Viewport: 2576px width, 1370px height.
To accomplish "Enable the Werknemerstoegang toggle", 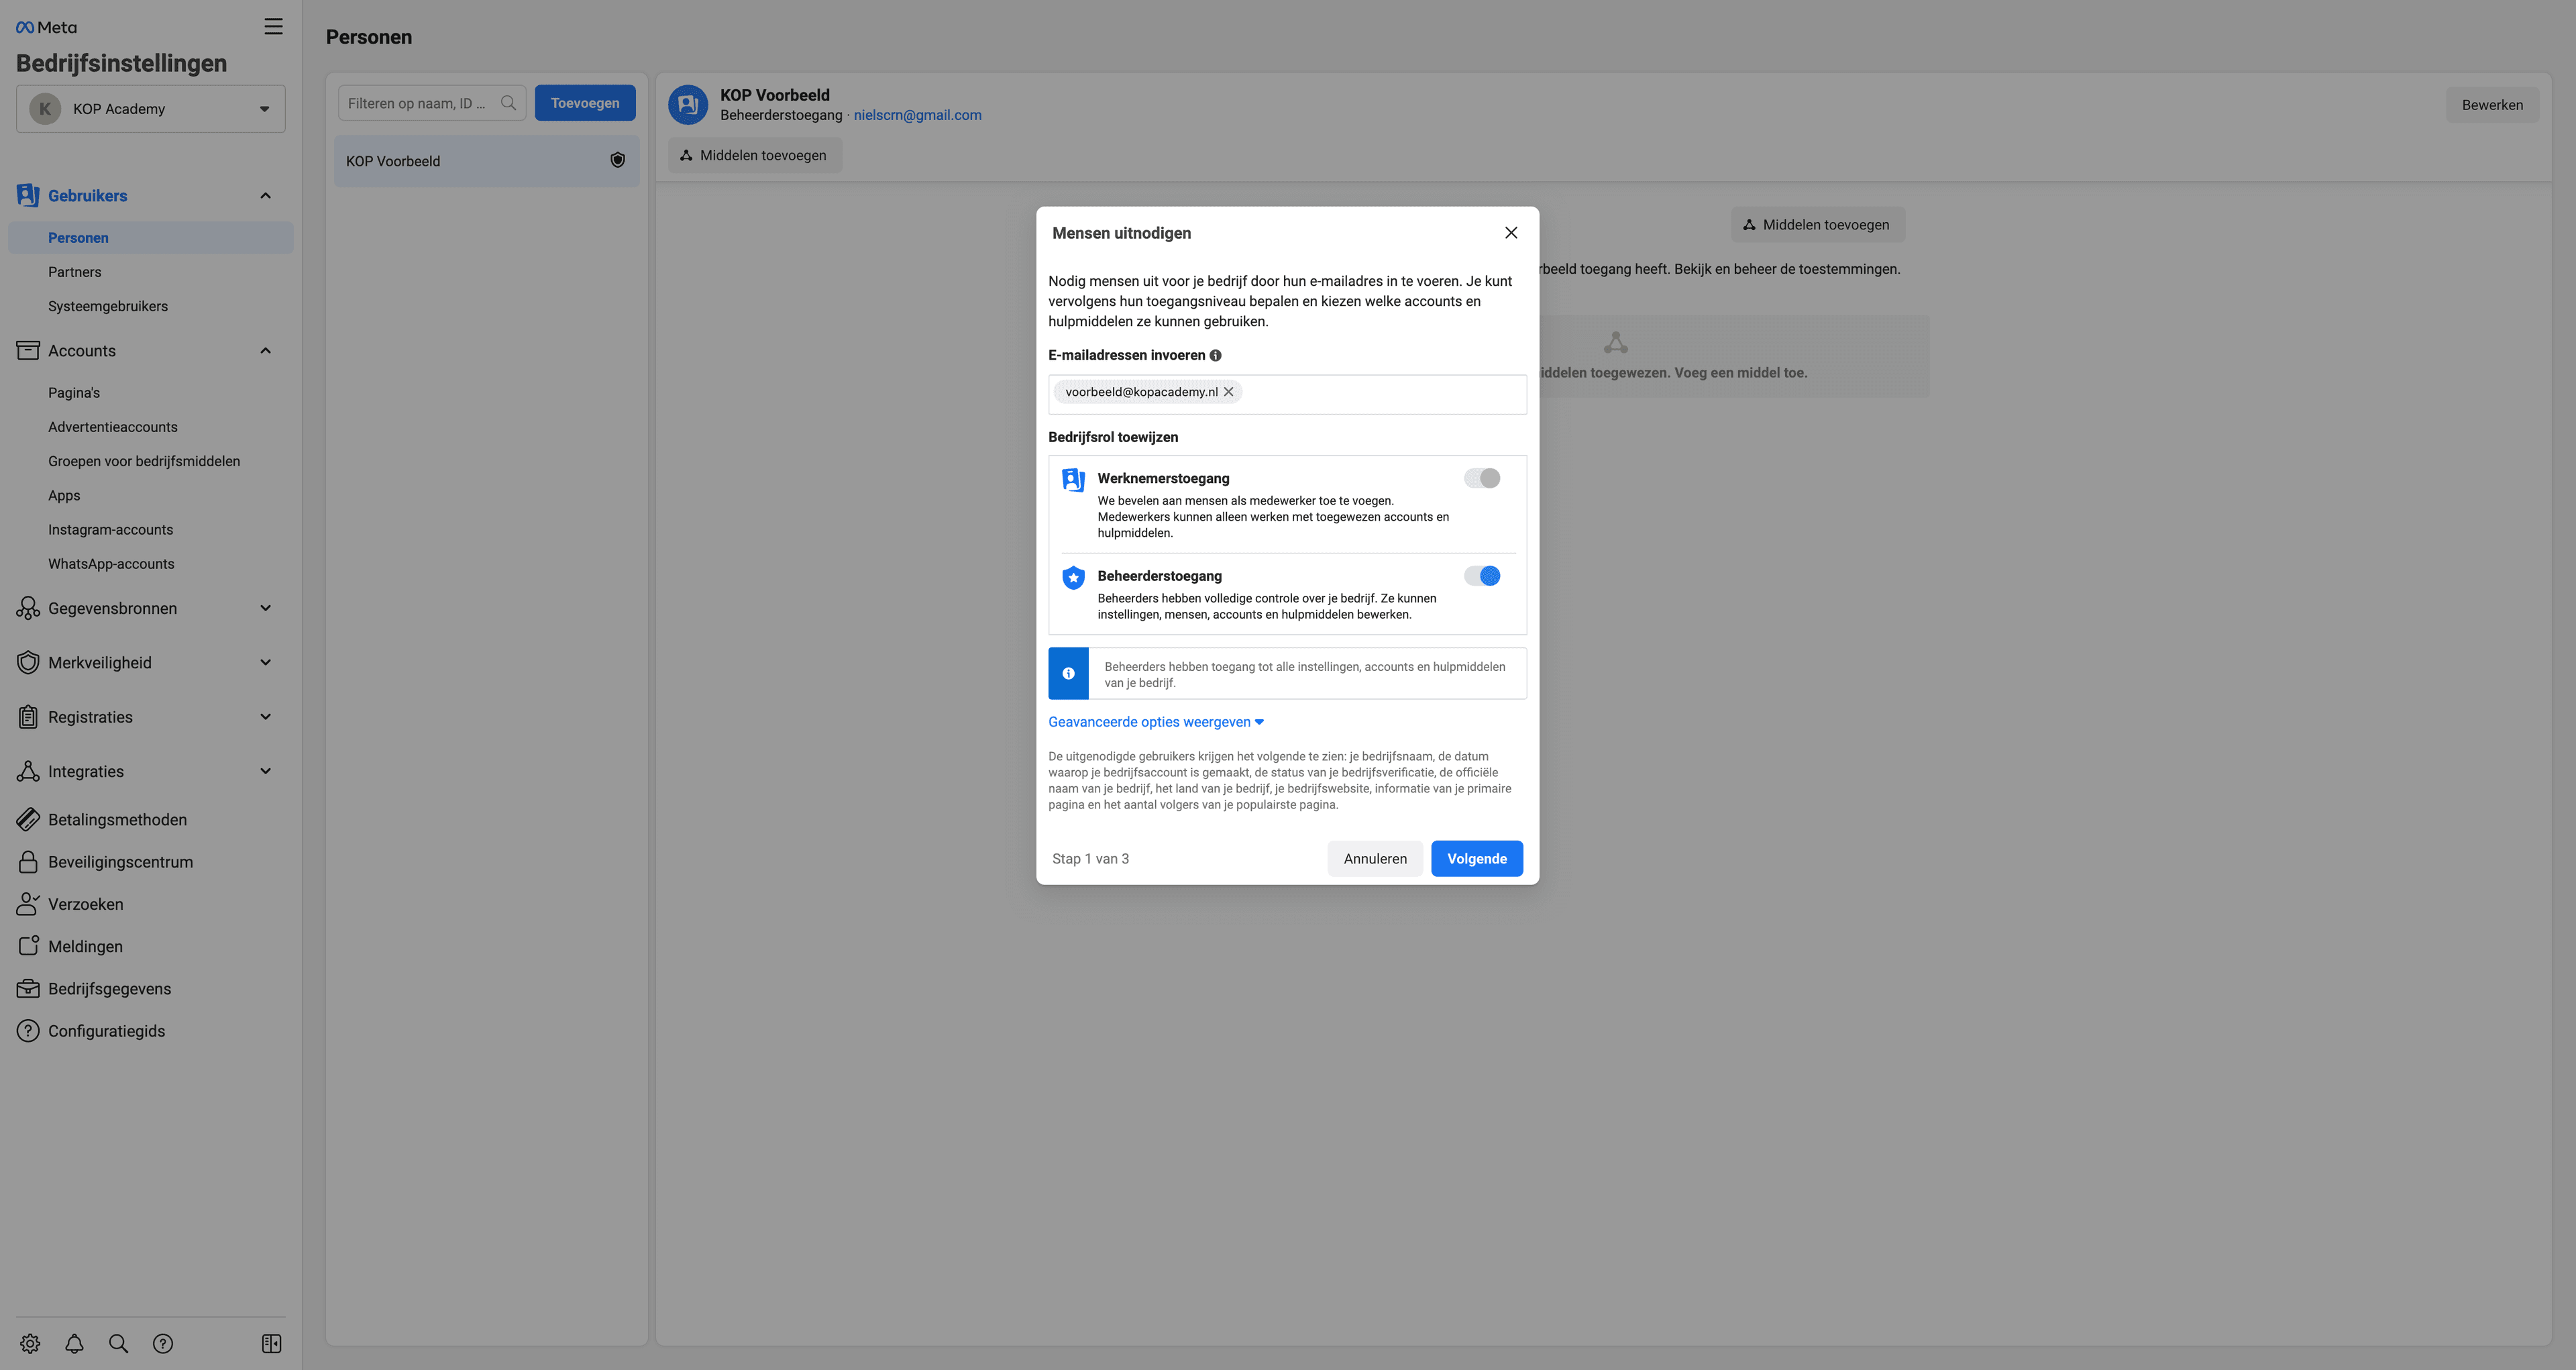I will pyautogui.click(x=1482, y=478).
